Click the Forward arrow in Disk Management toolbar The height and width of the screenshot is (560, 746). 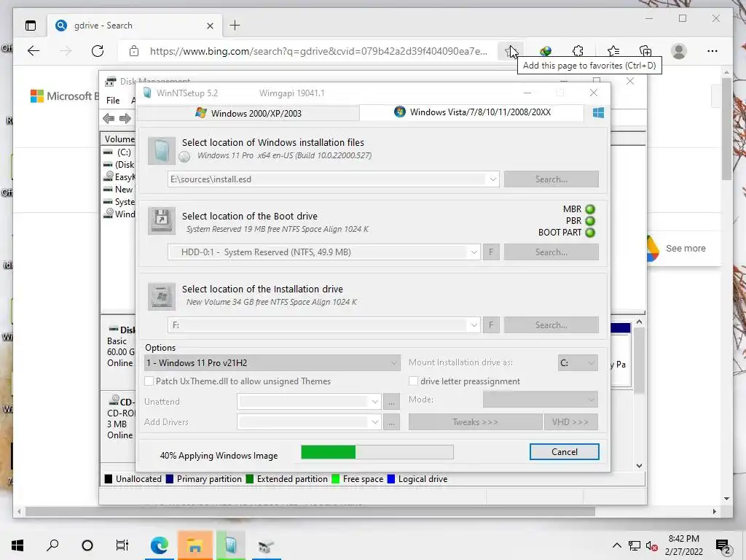pyautogui.click(x=125, y=119)
